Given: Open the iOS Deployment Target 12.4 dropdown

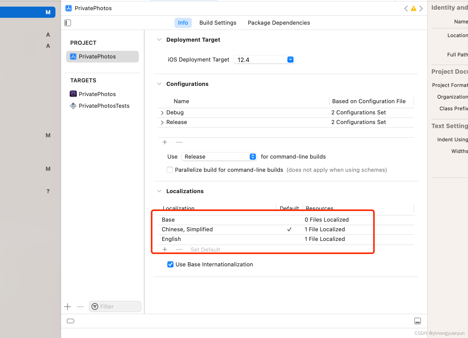Looking at the screenshot, I should click(x=264, y=60).
